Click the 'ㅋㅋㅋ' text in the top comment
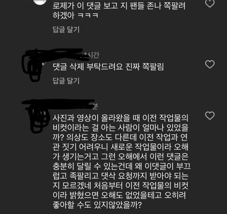227x214 pixels. point(88,16)
